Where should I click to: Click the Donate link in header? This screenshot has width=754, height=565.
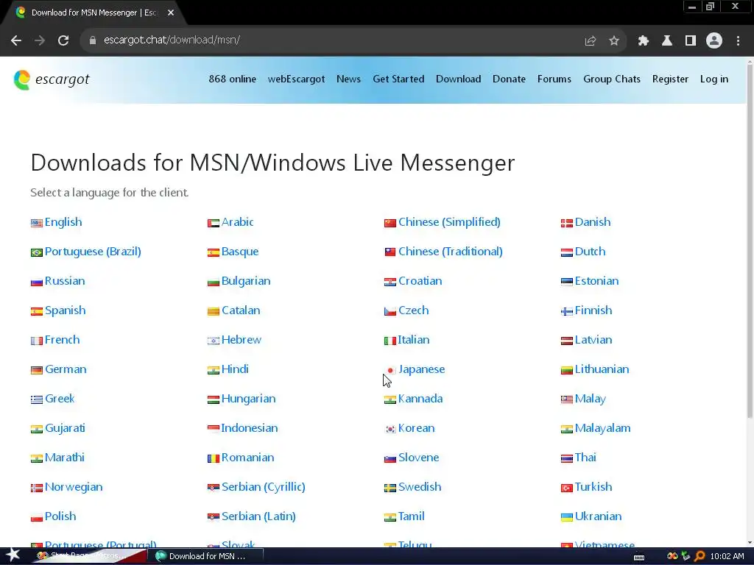(x=510, y=79)
